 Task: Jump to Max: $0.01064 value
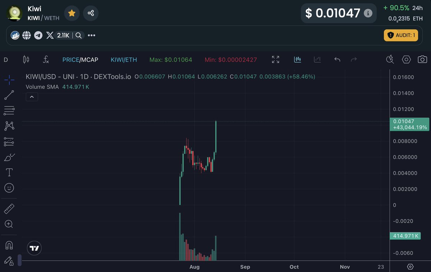click(x=171, y=60)
